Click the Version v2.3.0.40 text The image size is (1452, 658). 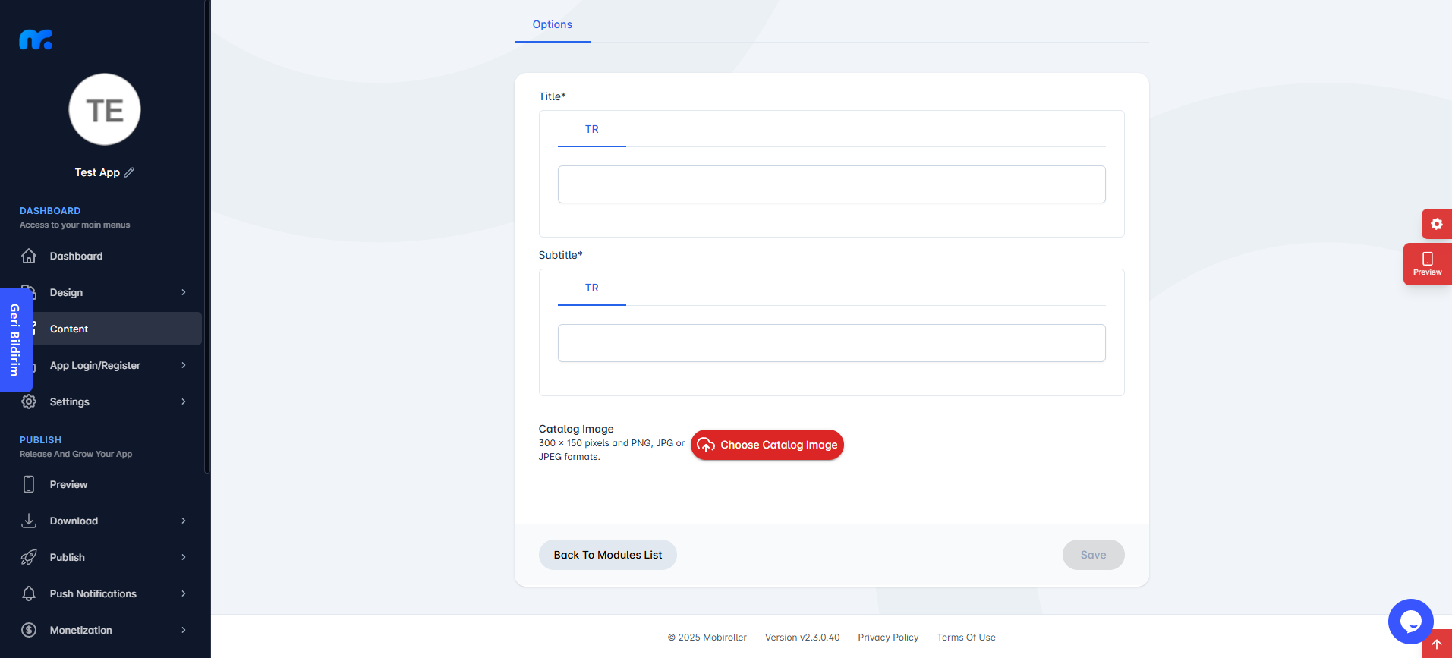coord(802,638)
